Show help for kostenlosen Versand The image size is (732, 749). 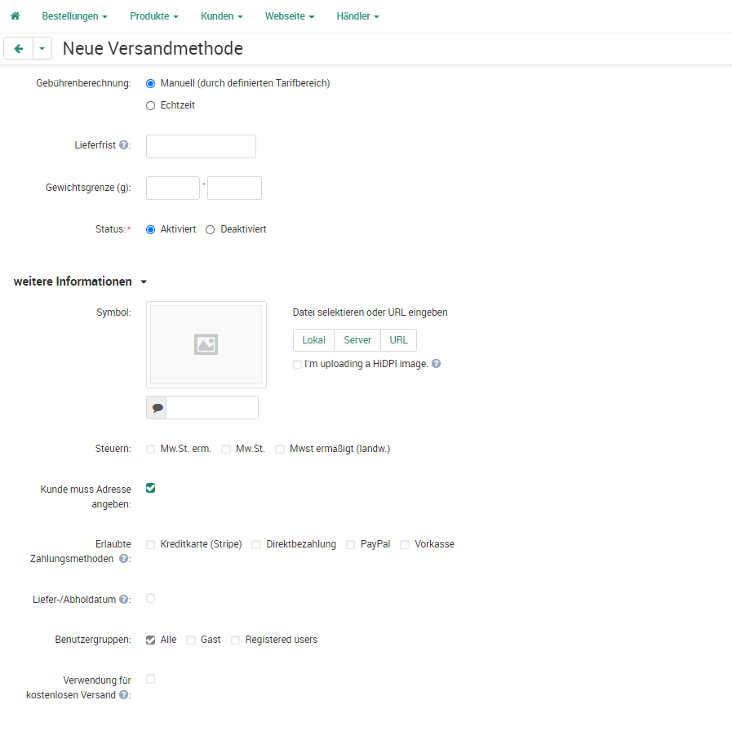[x=124, y=694]
